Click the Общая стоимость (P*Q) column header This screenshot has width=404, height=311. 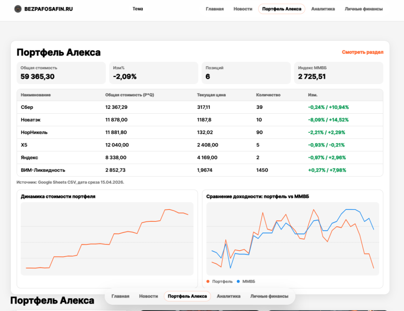click(129, 95)
